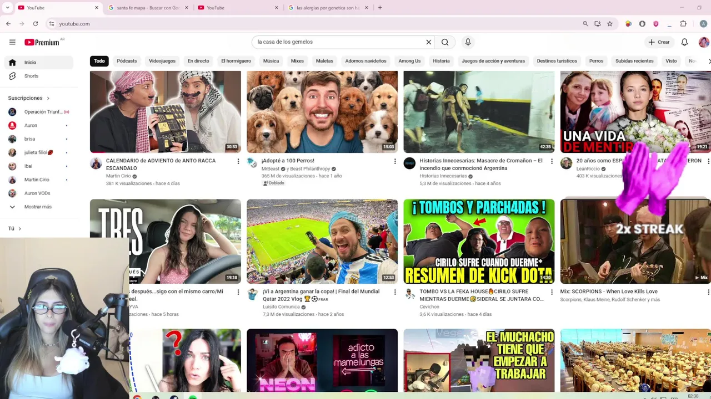Image resolution: width=711 pixels, height=399 pixels.
Task: Select the Todo filter chip
Action: 99,61
